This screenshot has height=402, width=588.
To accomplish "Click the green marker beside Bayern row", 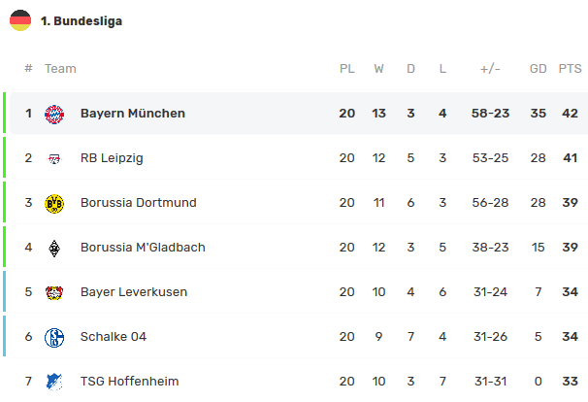I will point(4,114).
